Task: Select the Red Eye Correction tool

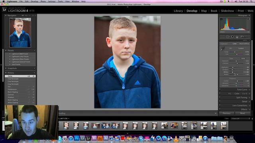Action: [232, 37]
